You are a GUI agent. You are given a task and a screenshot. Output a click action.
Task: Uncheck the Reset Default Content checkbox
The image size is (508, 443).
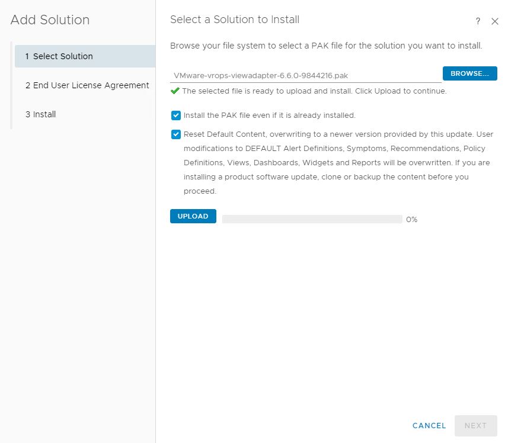coord(176,134)
